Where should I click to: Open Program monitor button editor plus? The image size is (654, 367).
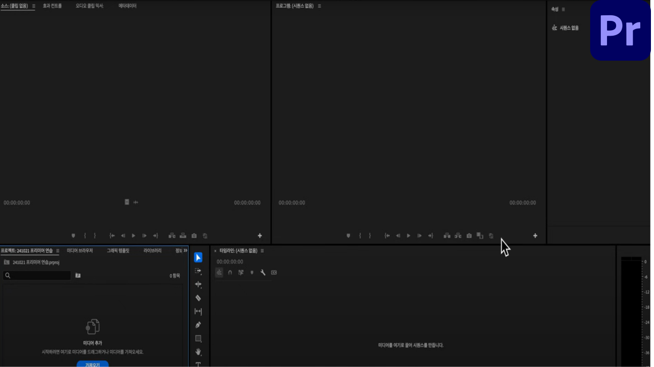[535, 235]
